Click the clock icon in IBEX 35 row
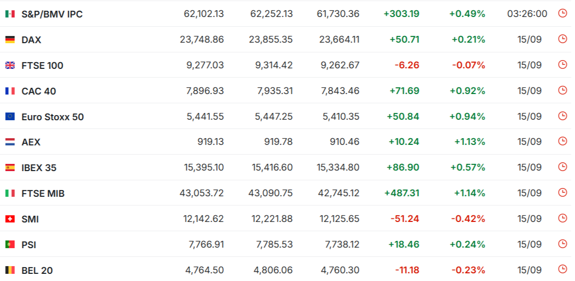This screenshot has height=281, width=575. click(562, 167)
